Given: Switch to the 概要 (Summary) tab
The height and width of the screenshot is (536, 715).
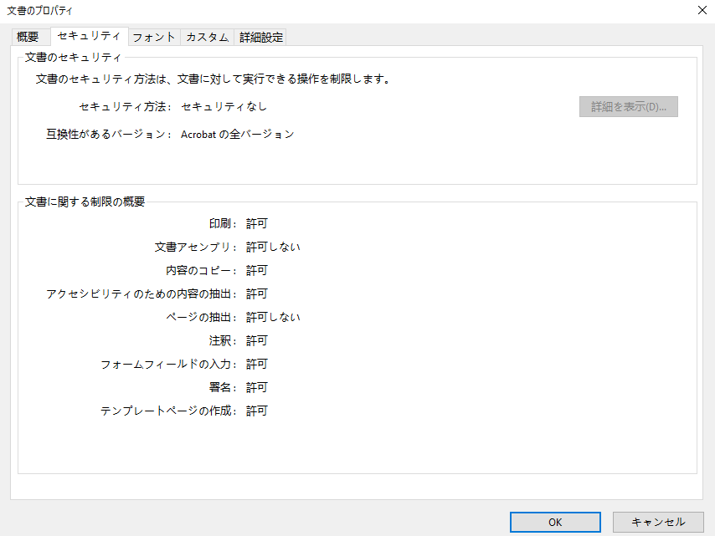Looking at the screenshot, I should [28, 37].
